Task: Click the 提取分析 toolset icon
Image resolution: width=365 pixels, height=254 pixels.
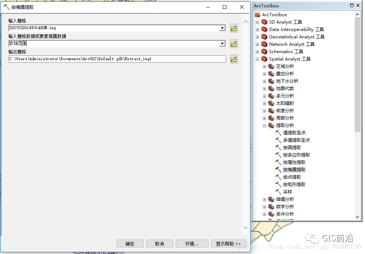Action: [271, 126]
